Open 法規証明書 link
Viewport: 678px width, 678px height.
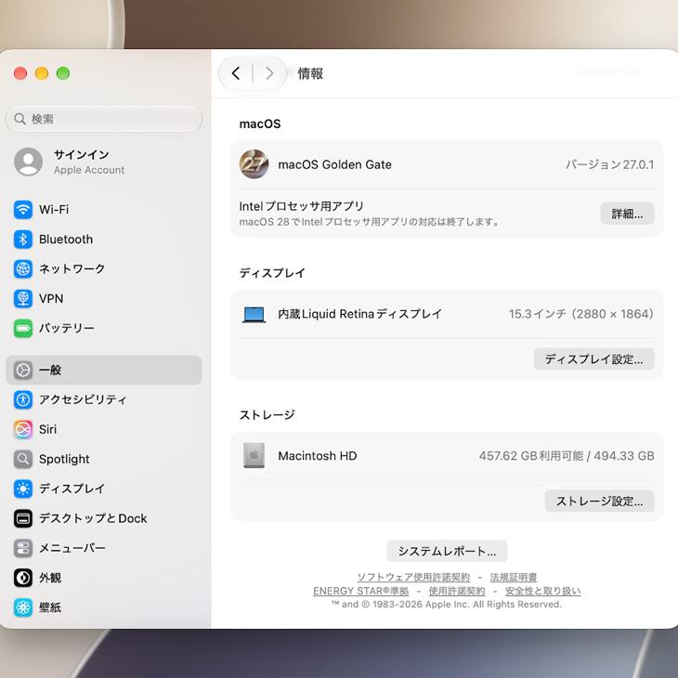click(514, 578)
